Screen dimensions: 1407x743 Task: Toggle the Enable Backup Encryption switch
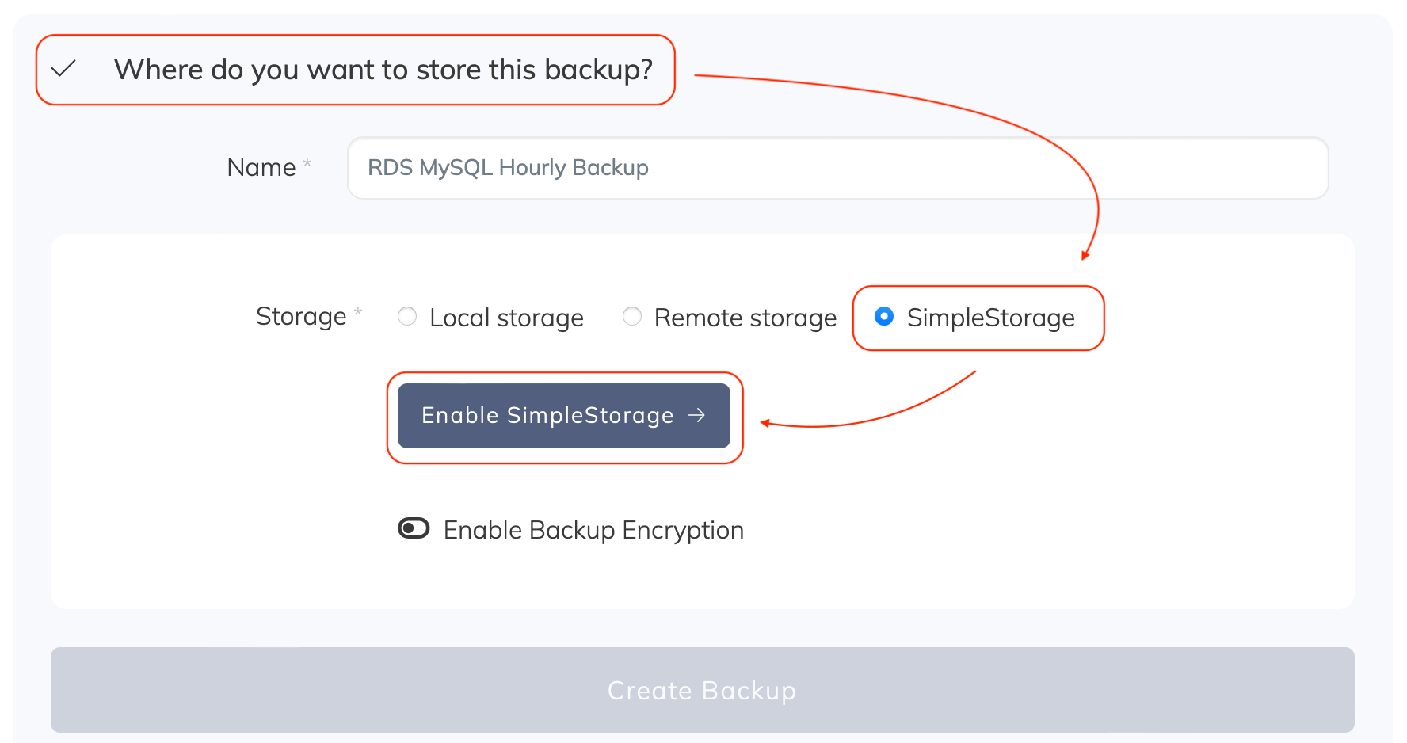(x=414, y=528)
